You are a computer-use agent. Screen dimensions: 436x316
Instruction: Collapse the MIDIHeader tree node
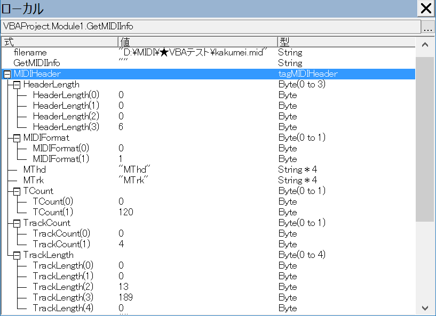tap(7, 74)
